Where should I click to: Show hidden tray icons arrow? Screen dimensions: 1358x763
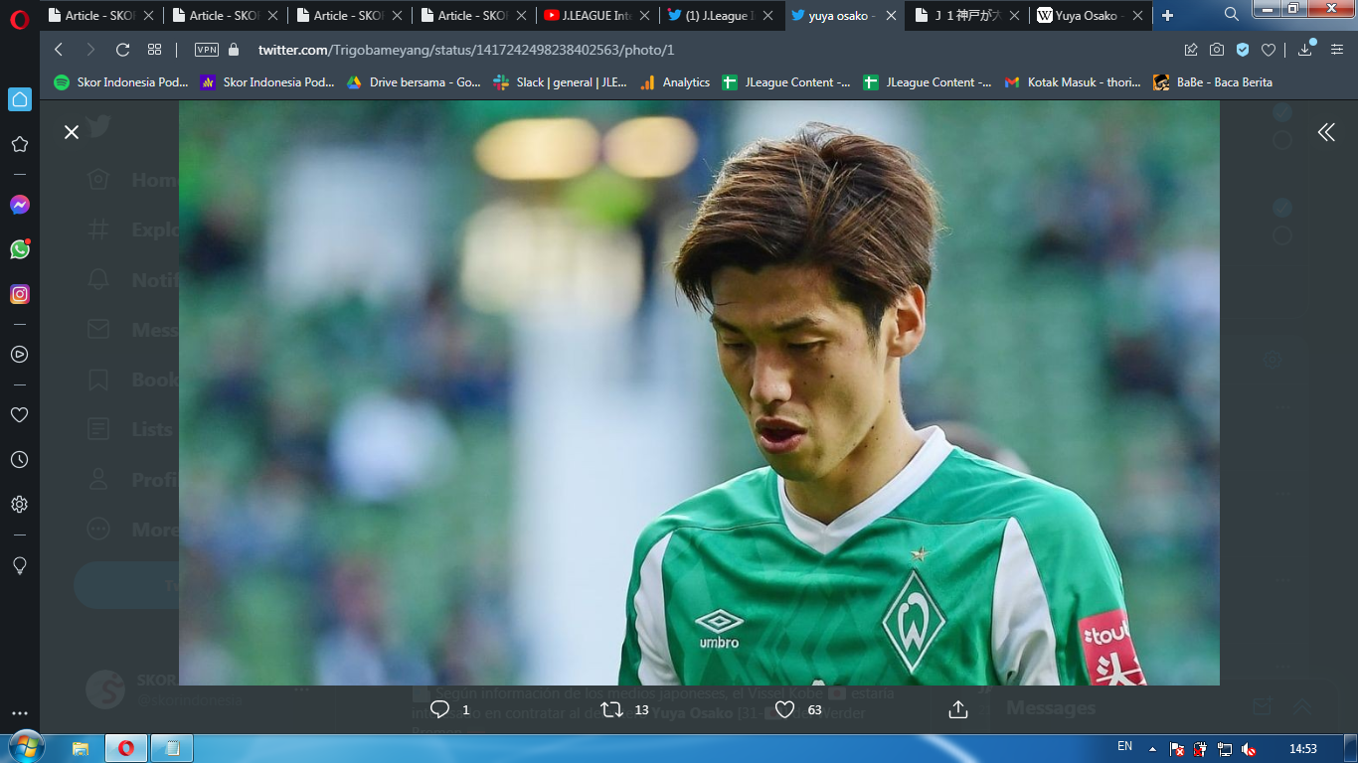tap(1153, 749)
